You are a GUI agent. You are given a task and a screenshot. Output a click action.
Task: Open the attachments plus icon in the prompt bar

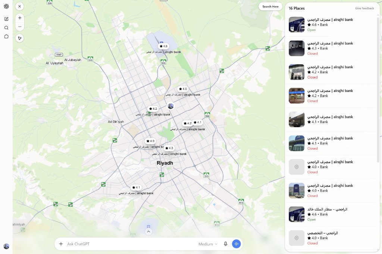(x=61, y=244)
